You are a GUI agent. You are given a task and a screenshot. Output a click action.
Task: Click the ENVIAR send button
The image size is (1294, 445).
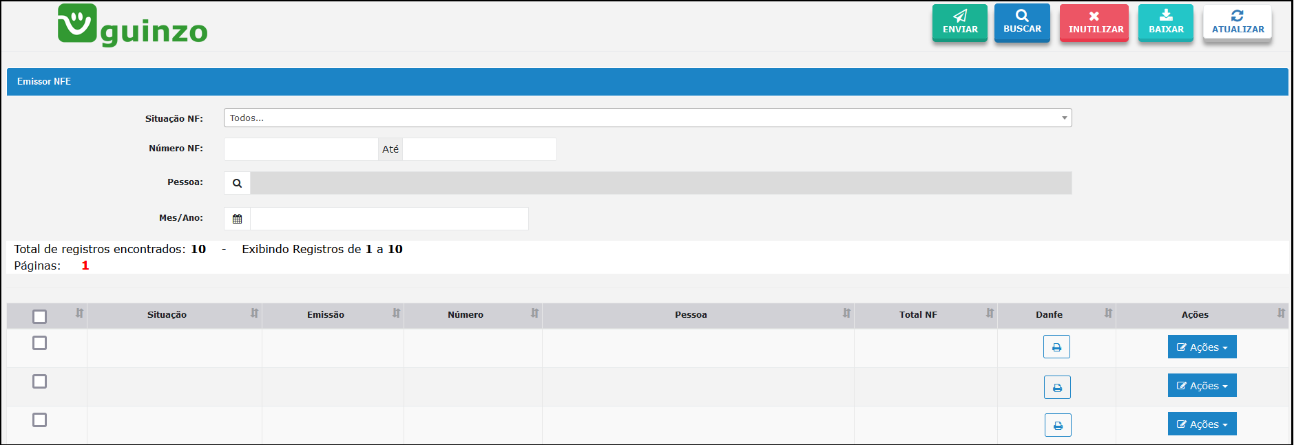960,23
